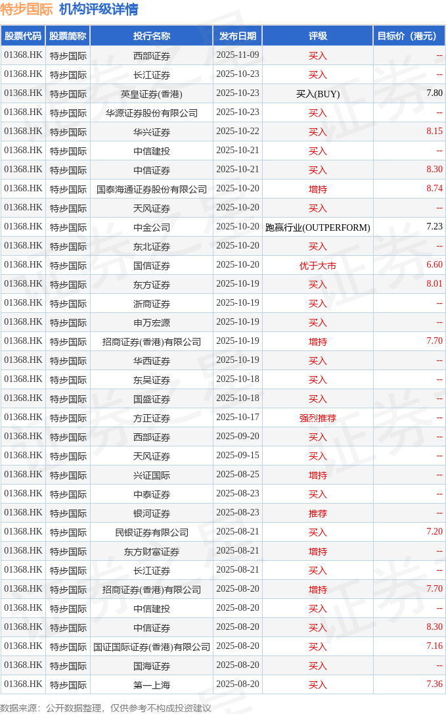Click the 投行名称 column header
The image size is (446, 714).
pyautogui.click(x=152, y=36)
